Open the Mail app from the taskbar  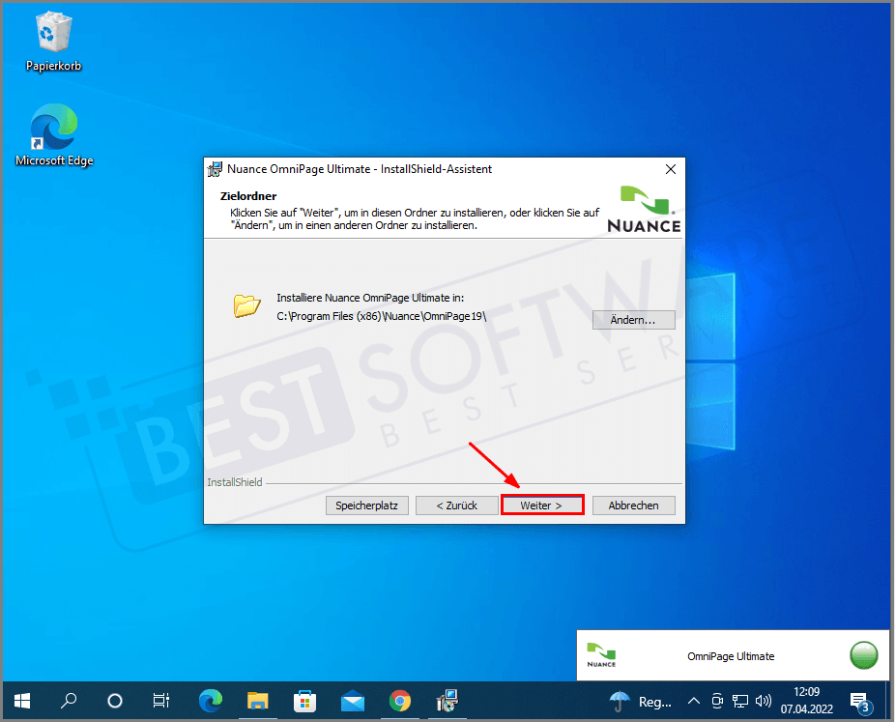pyautogui.click(x=352, y=700)
